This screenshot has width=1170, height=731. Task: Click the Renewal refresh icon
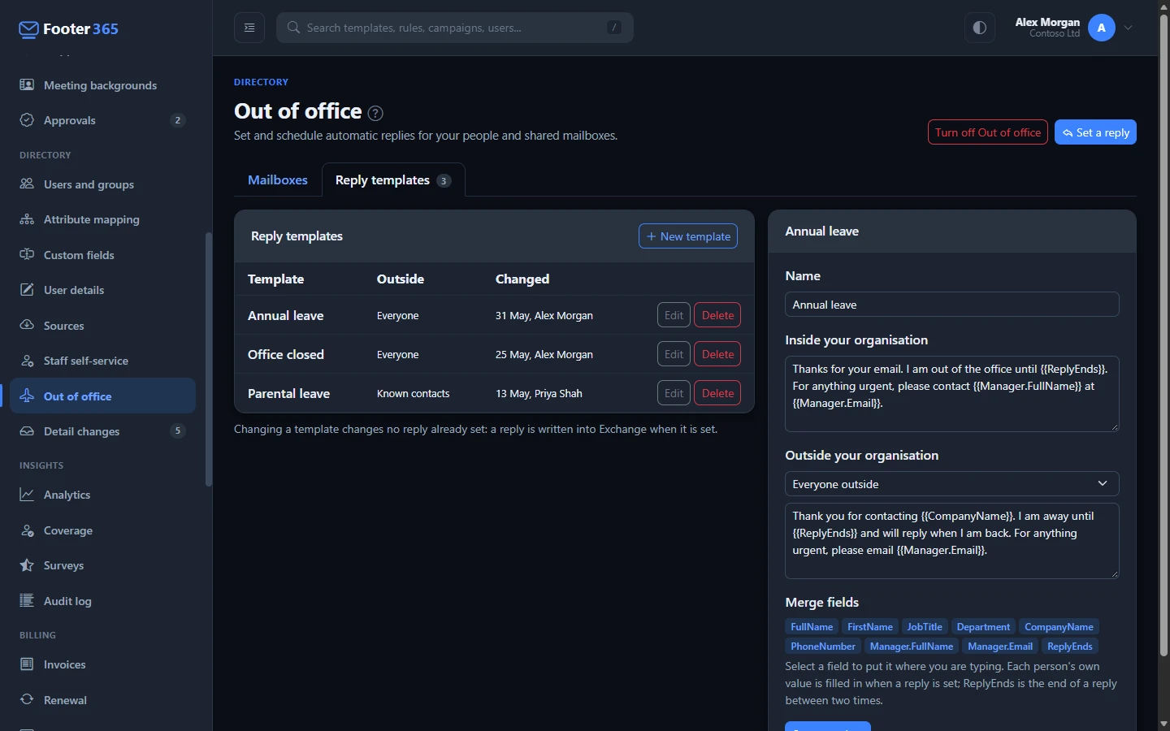(27, 700)
